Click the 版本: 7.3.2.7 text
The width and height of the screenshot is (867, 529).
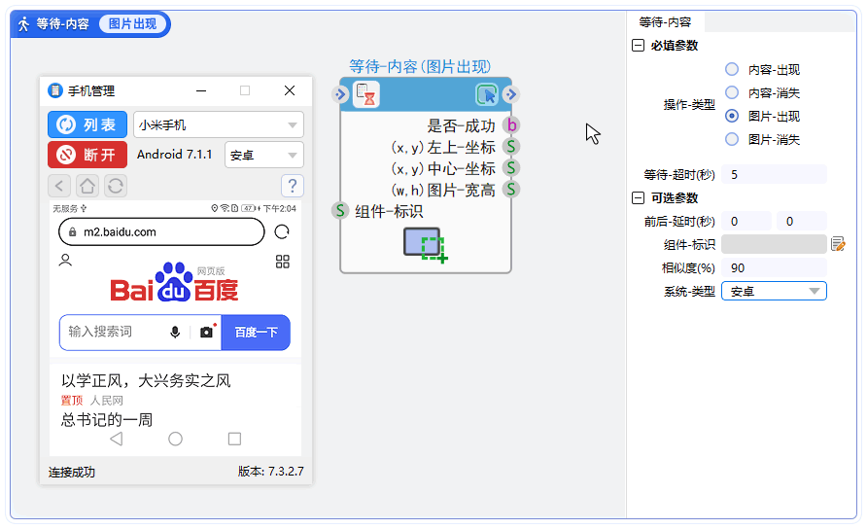(x=271, y=472)
